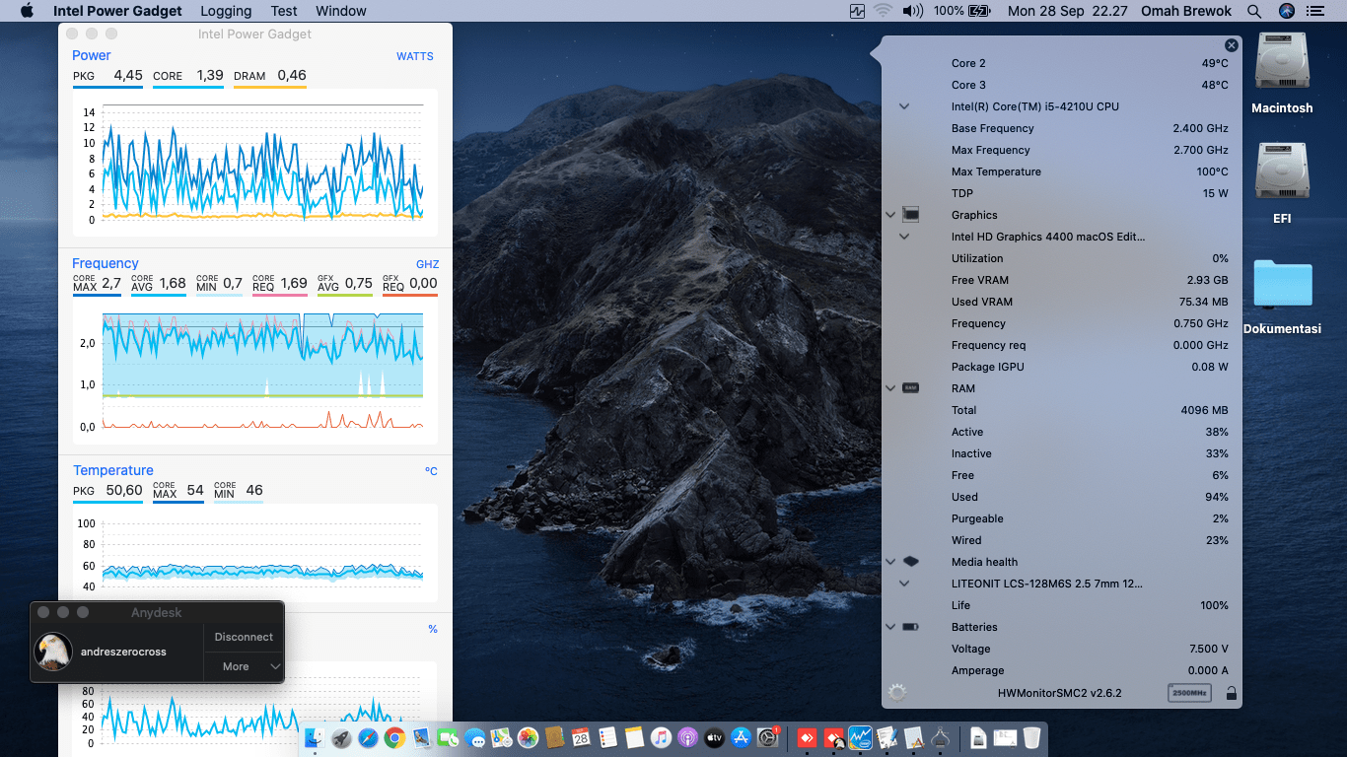Open Spotlight search in menu bar

coord(1254,11)
